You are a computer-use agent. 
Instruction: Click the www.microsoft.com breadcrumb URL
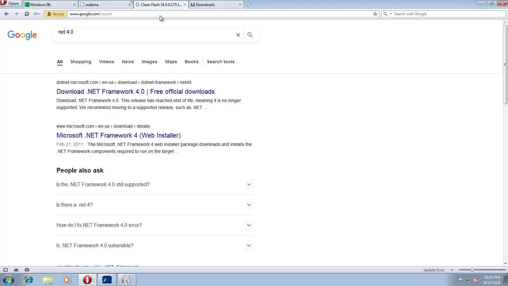pos(103,126)
